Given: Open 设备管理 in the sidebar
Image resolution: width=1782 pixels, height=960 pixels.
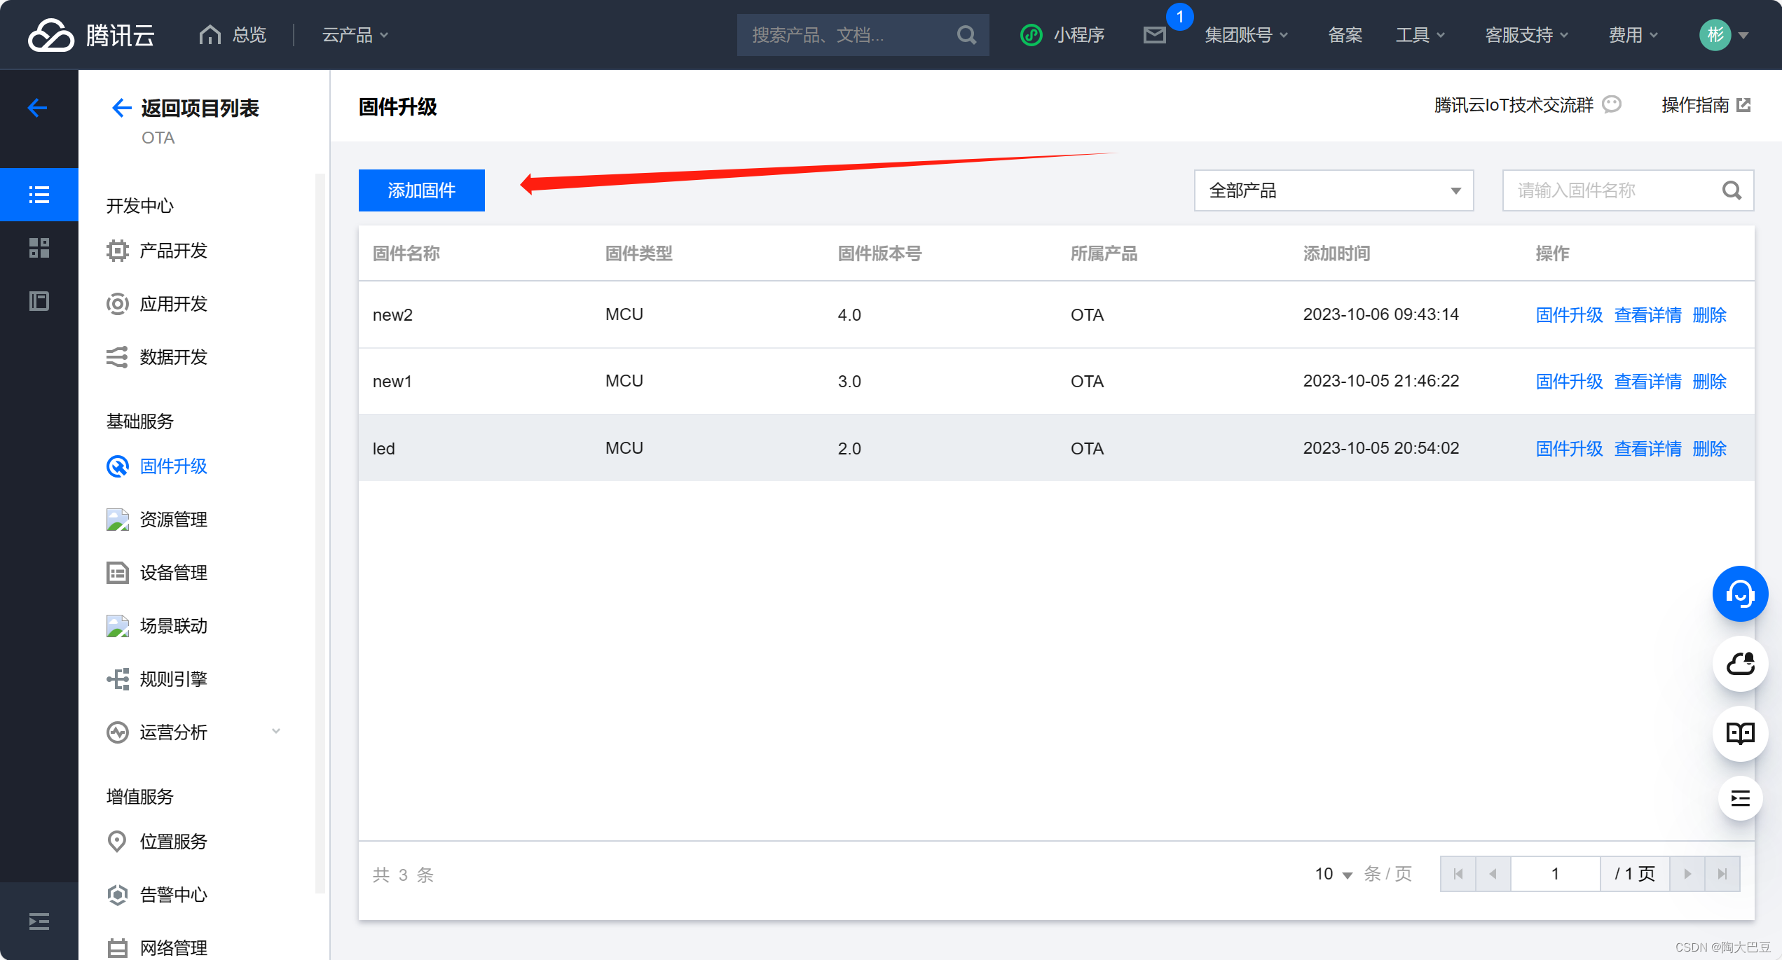Looking at the screenshot, I should tap(173, 573).
